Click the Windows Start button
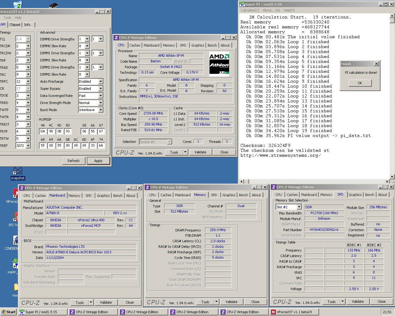The image size is (395, 316). pyautogui.click(x=8, y=312)
